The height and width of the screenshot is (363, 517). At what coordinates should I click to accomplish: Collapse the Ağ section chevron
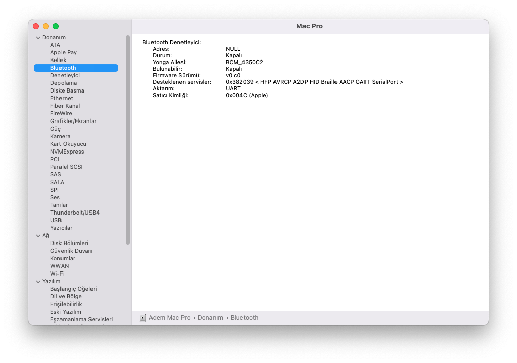(38, 236)
